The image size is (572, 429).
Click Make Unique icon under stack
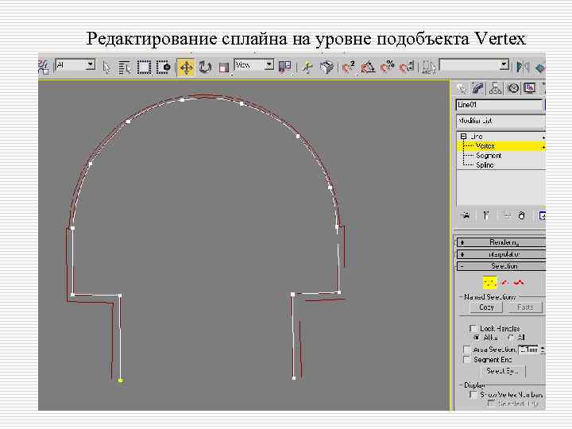[506, 216]
